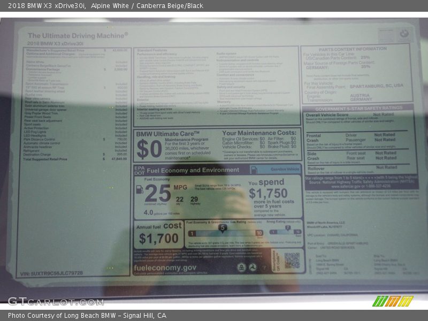Click the 'Rollover' rating label
This screenshot has width=428, height=321.
click(x=316, y=169)
